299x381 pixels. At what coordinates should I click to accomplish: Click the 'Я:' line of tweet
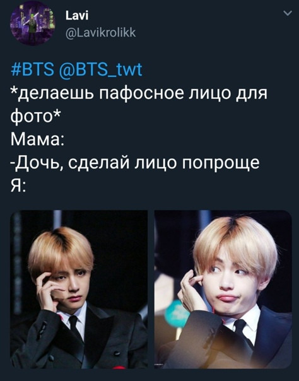point(18,186)
